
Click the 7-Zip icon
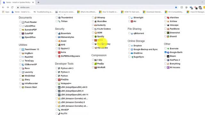95,60
